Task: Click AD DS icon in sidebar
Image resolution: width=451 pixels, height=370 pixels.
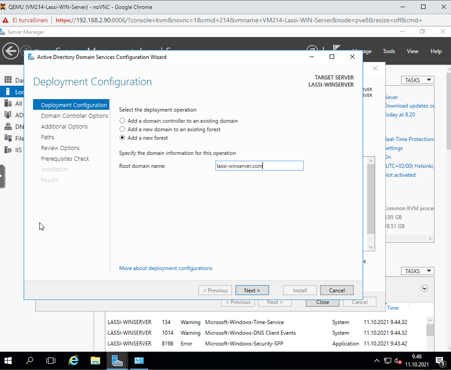Action: [x=8, y=115]
